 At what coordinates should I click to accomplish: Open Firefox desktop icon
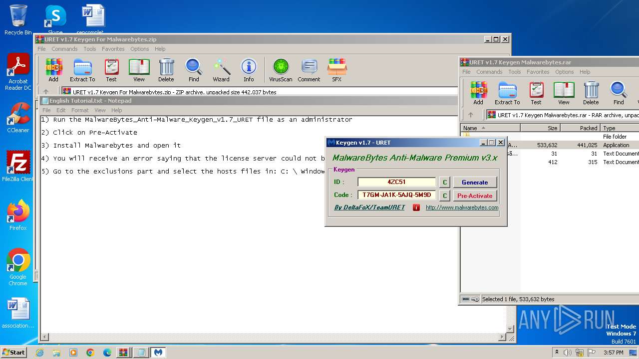tap(18, 215)
